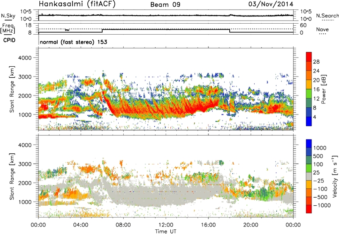Click the 4000 tick of the velocity panel
This screenshot has width=339, height=234.
click(x=25, y=145)
